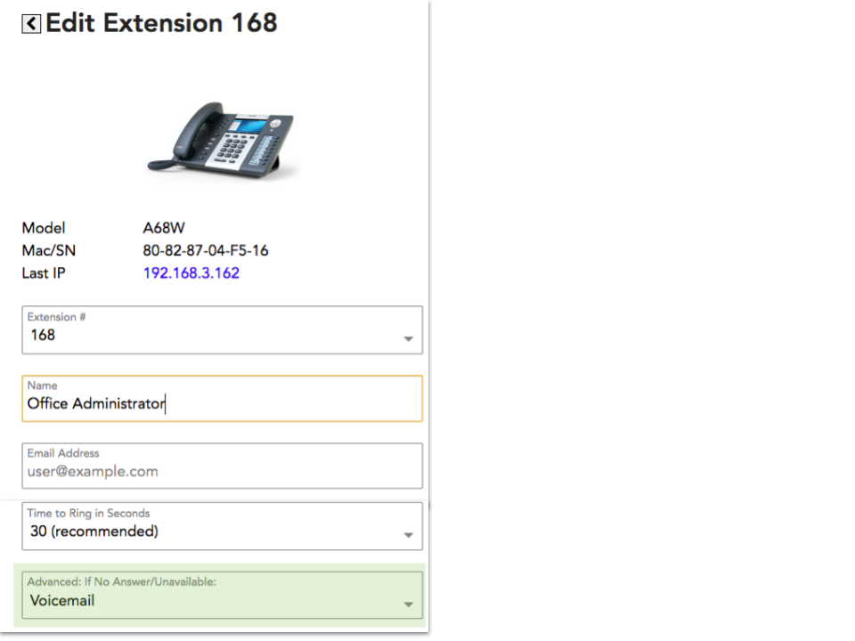855x641 pixels.
Task: Click the Voicemail option value
Action: tap(62, 601)
